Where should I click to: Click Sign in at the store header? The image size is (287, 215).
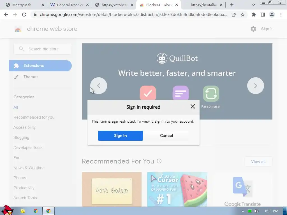pos(267,29)
